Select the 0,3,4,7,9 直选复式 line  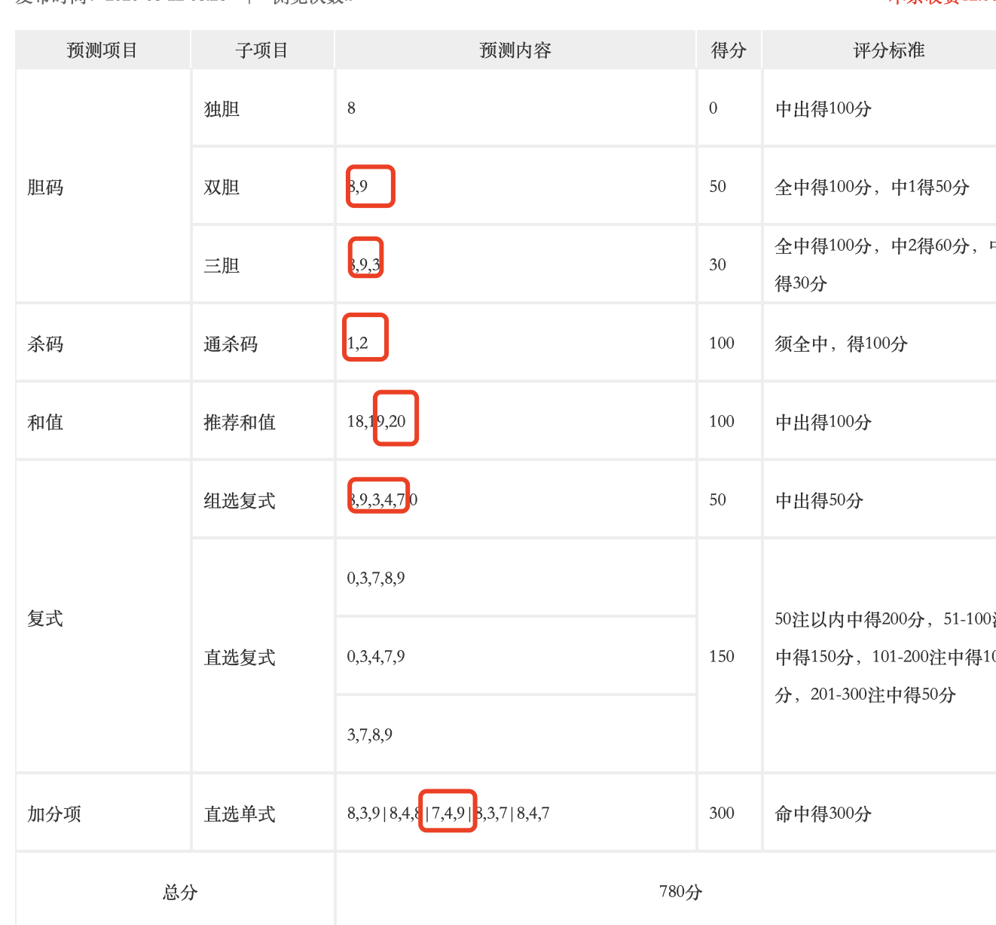375,656
